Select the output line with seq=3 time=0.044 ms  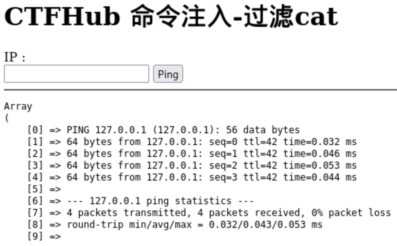pyautogui.click(x=192, y=177)
